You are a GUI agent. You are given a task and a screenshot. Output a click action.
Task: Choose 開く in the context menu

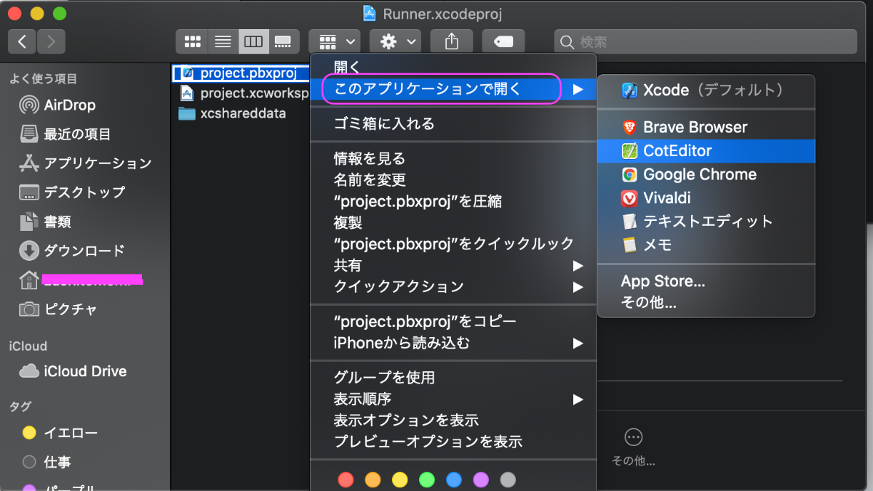point(453,68)
